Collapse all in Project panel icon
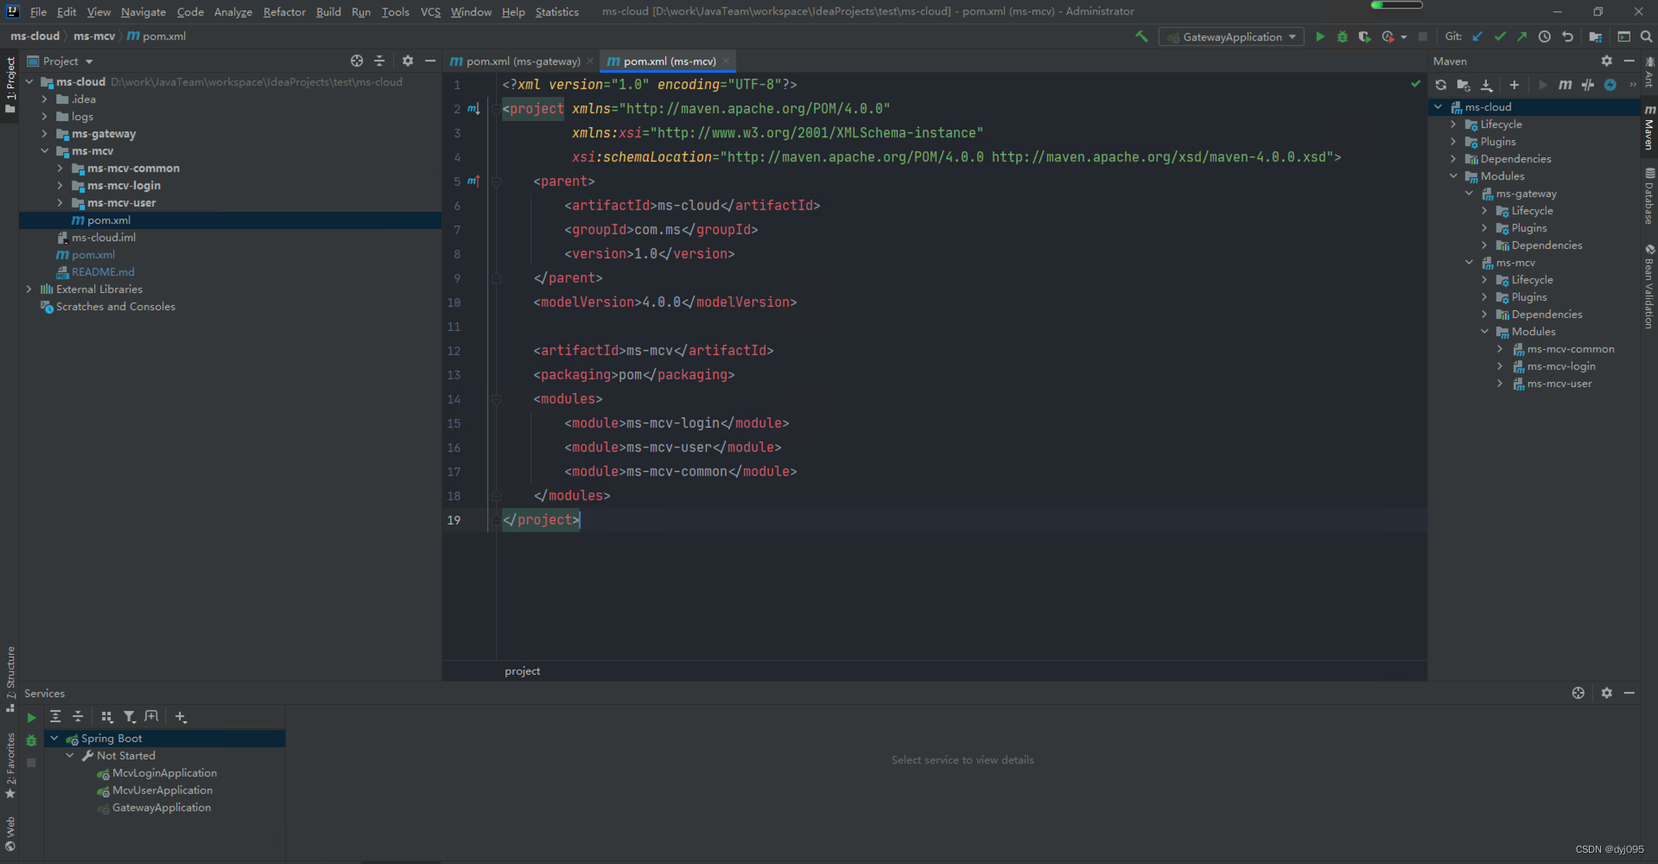The width and height of the screenshot is (1658, 864). 379,61
